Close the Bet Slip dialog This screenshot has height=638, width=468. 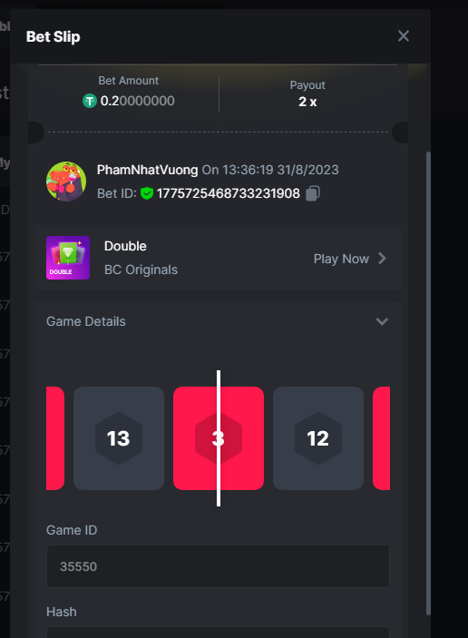tap(404, 35)
